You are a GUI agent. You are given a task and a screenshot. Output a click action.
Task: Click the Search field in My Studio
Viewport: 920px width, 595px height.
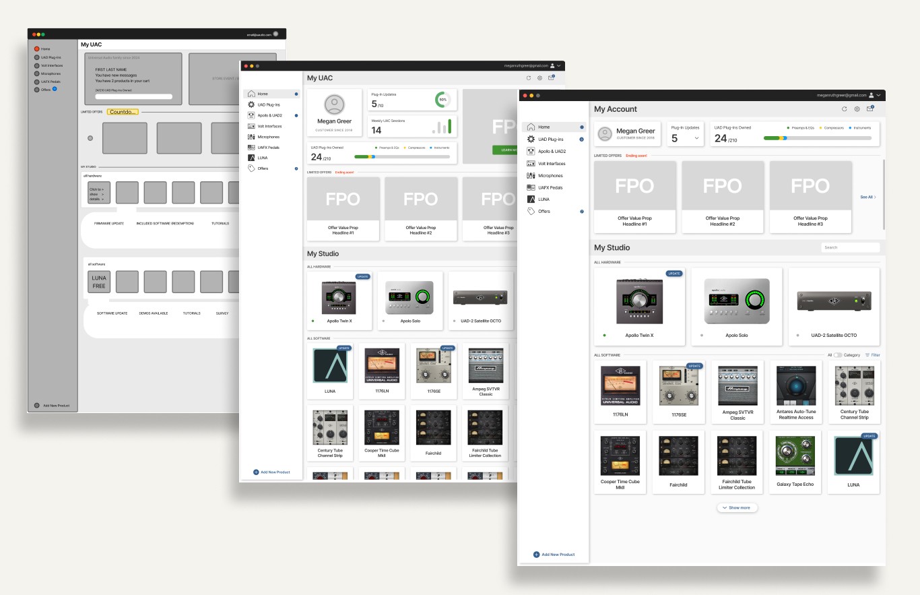pyautogui.click(x=851, y=247)
